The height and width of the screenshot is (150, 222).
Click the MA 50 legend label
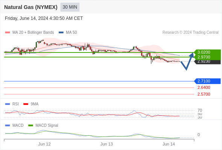71,33
